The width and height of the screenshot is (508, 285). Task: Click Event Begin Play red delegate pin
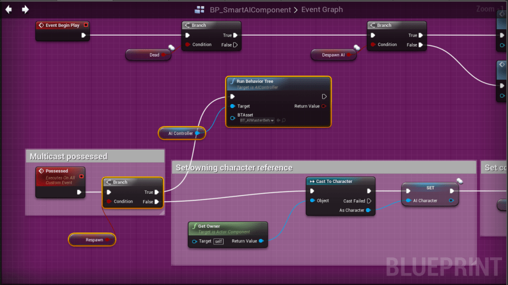click(86, 25)
